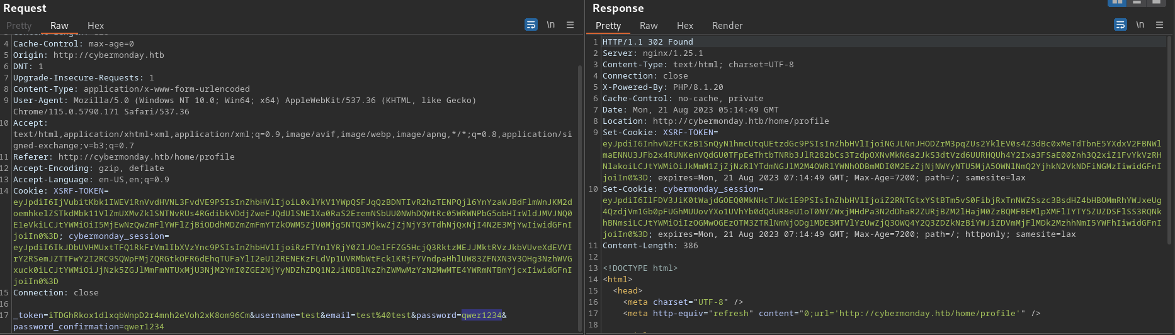Click highlighted password value qwer1234
1175x335 pixels.
(482, 316)
